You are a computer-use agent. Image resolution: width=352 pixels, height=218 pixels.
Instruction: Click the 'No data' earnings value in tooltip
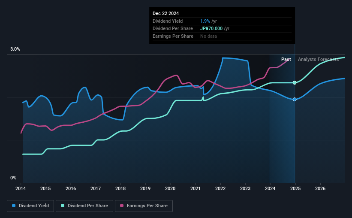pyautogui.click(x=208, y=36)
